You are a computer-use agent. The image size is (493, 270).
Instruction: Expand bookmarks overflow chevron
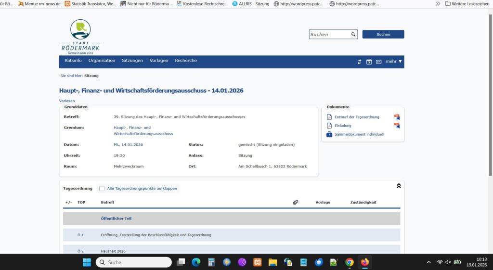[438, 4]
